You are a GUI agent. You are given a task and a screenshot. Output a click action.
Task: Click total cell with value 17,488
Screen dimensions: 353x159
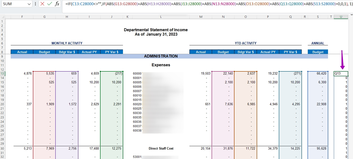89,149
